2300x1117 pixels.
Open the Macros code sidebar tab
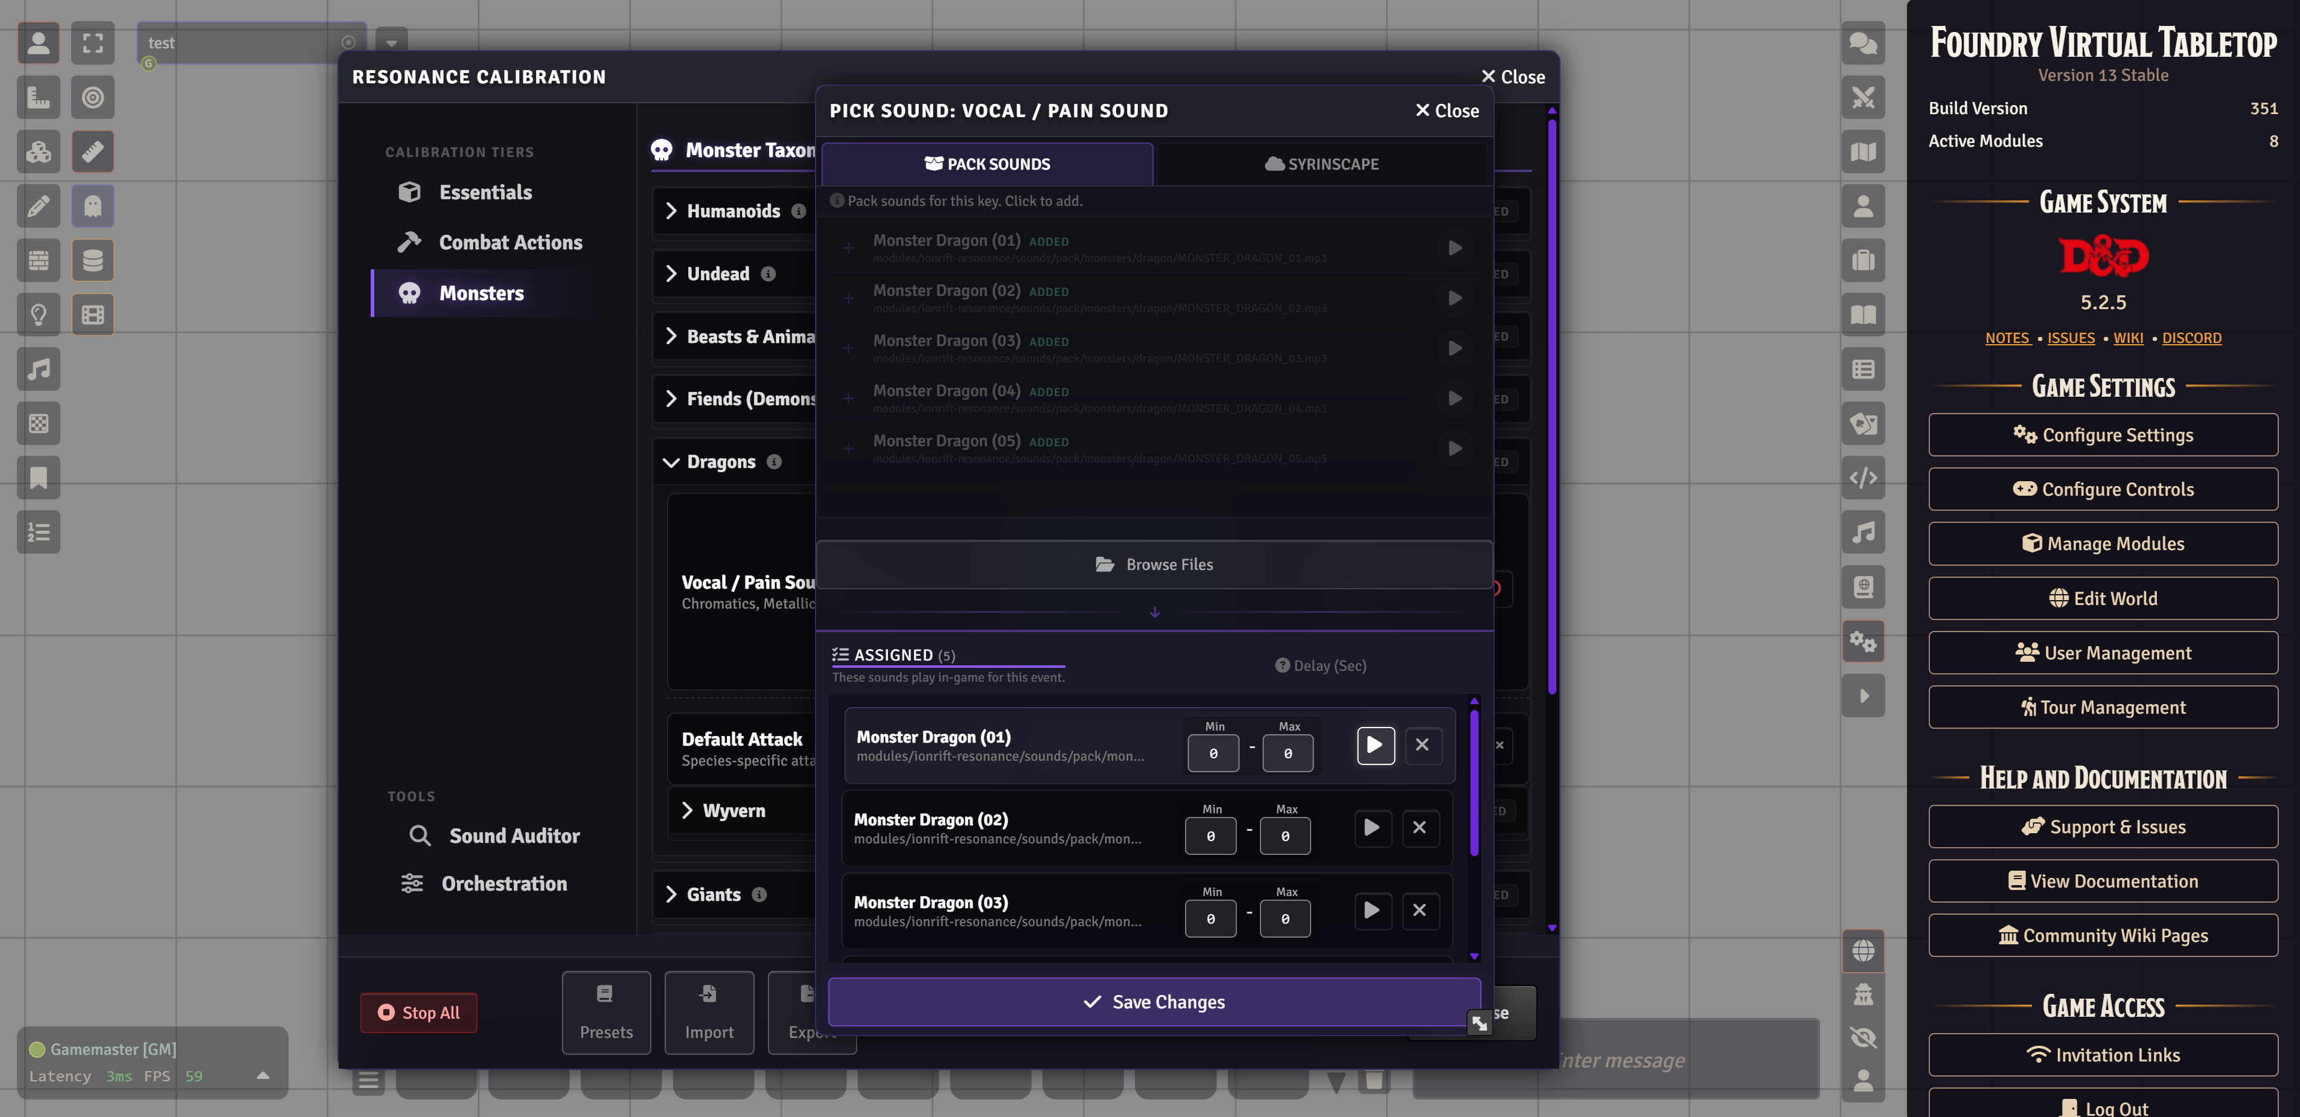(1864, 479)
